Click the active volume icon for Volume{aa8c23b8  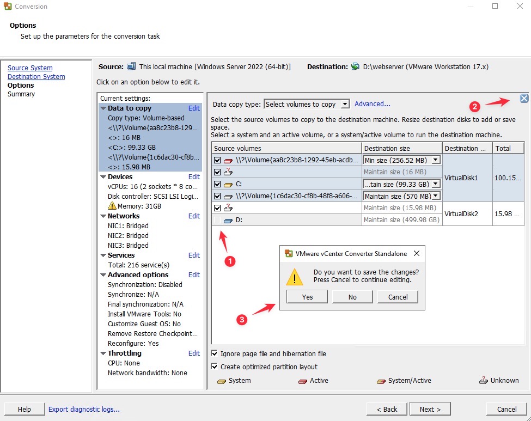coord(228,161)
